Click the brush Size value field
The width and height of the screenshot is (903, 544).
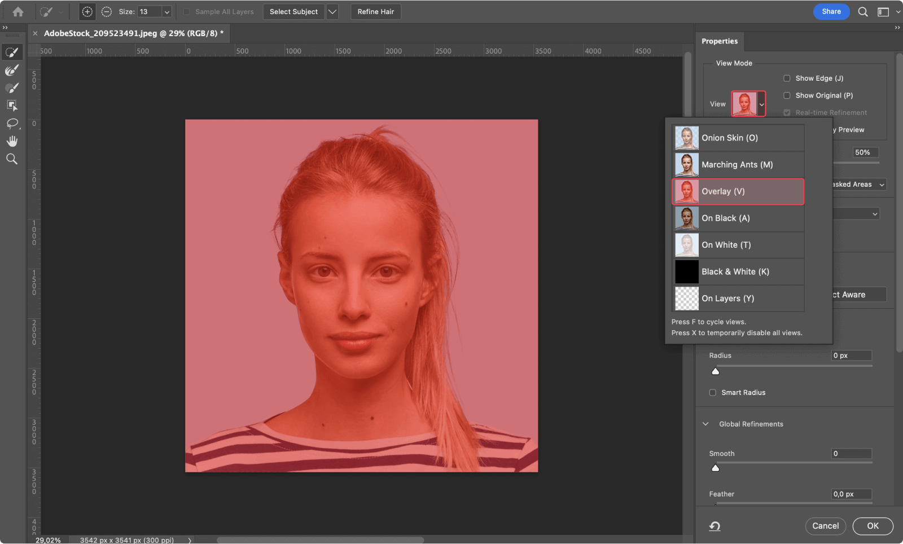[150, 12]
